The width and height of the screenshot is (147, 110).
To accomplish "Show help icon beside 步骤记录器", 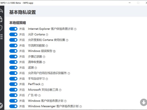I will click(44, 57).
